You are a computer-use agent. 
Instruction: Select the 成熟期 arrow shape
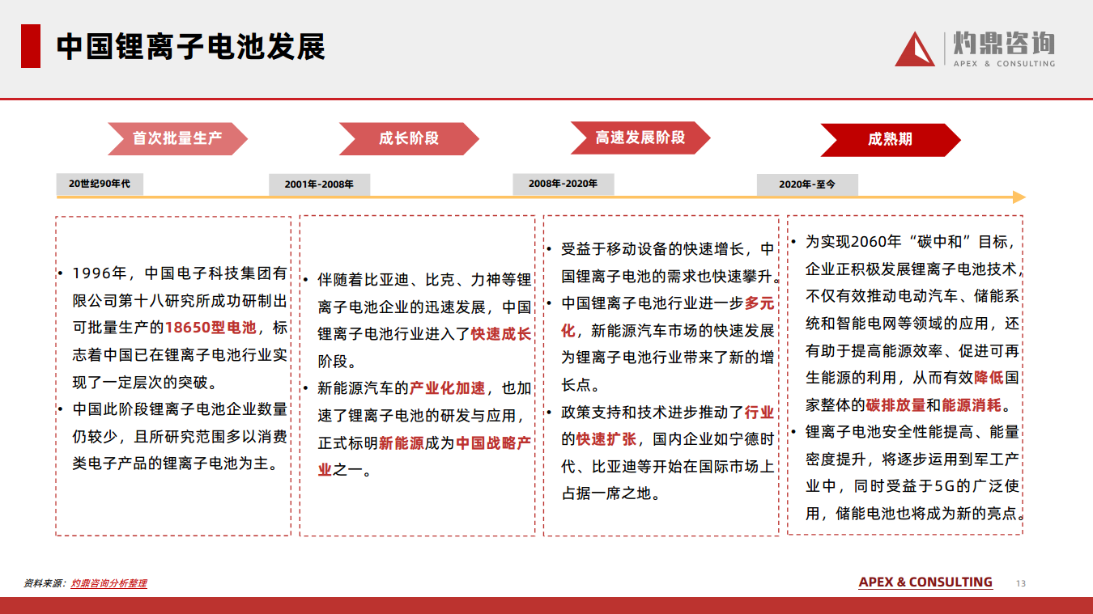(x=891, y=139)
